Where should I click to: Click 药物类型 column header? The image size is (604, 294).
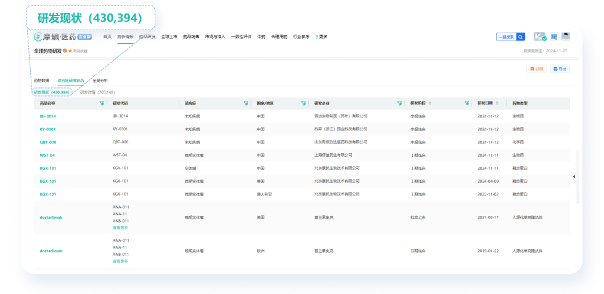click(x=520, y=103)
